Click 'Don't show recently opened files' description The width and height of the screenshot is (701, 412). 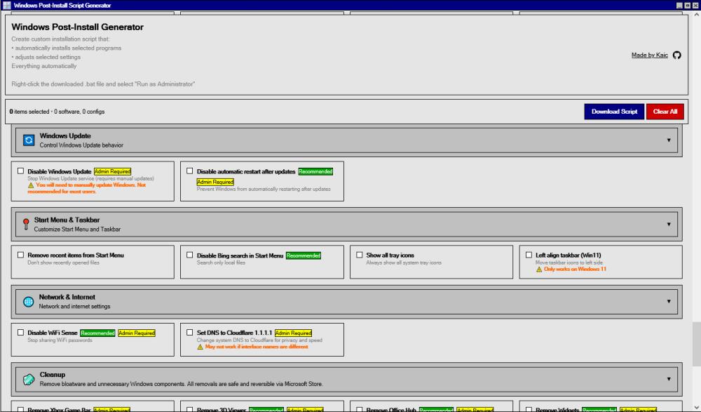pyautogui.click(x=64, y=263)
